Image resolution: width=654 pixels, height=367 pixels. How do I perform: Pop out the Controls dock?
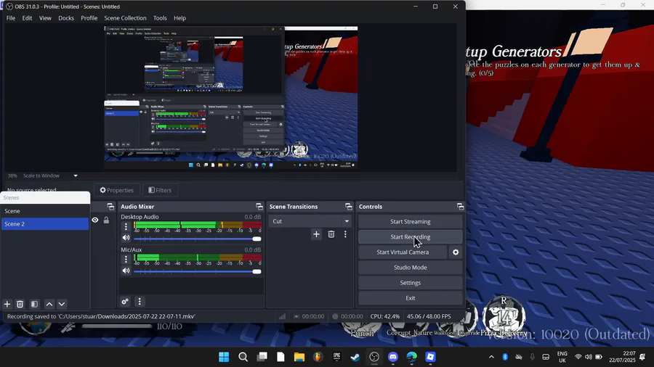click(460, 207)
